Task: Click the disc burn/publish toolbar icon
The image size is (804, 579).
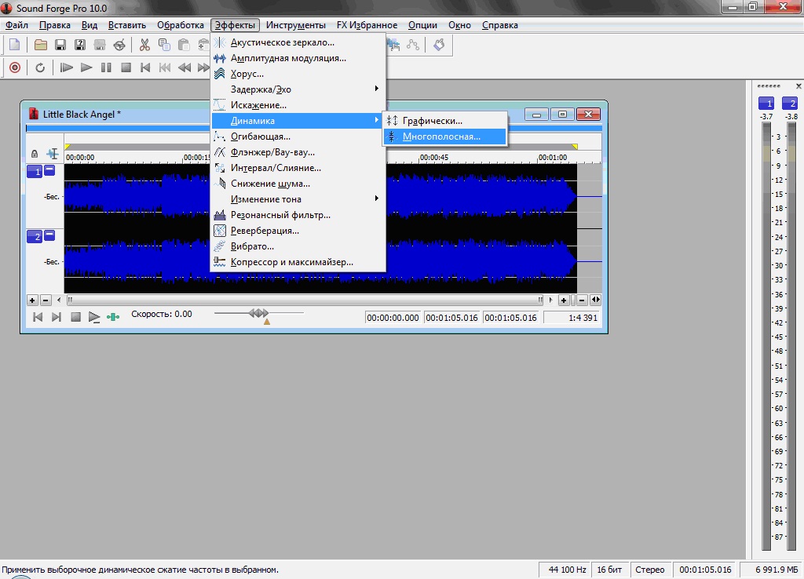Action: coord(119,45)
